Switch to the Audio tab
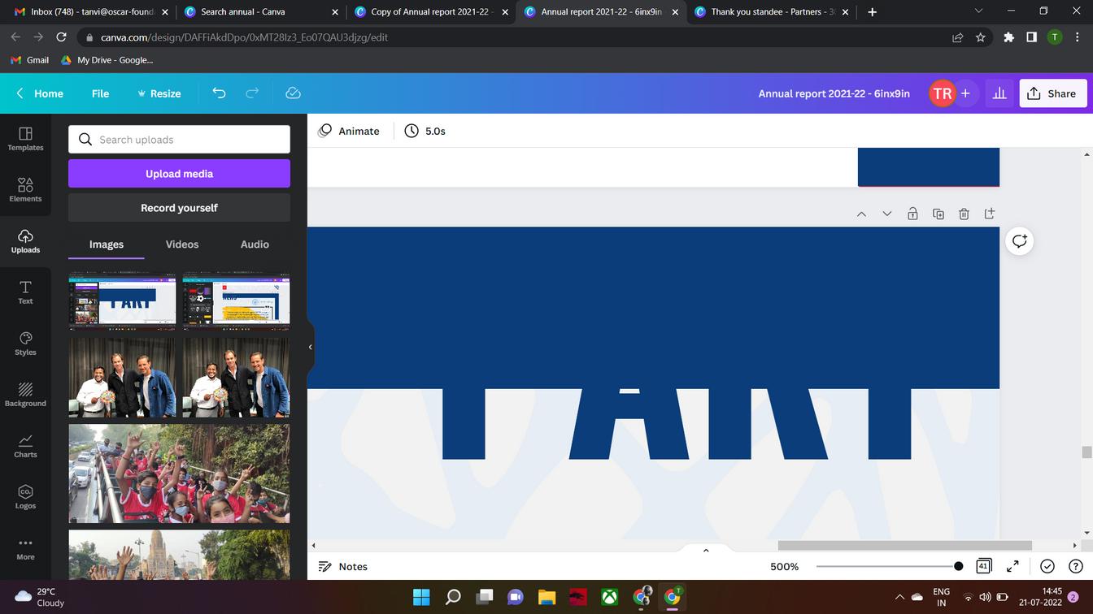This screenshot has height=614, width=1093. [255, 244]
